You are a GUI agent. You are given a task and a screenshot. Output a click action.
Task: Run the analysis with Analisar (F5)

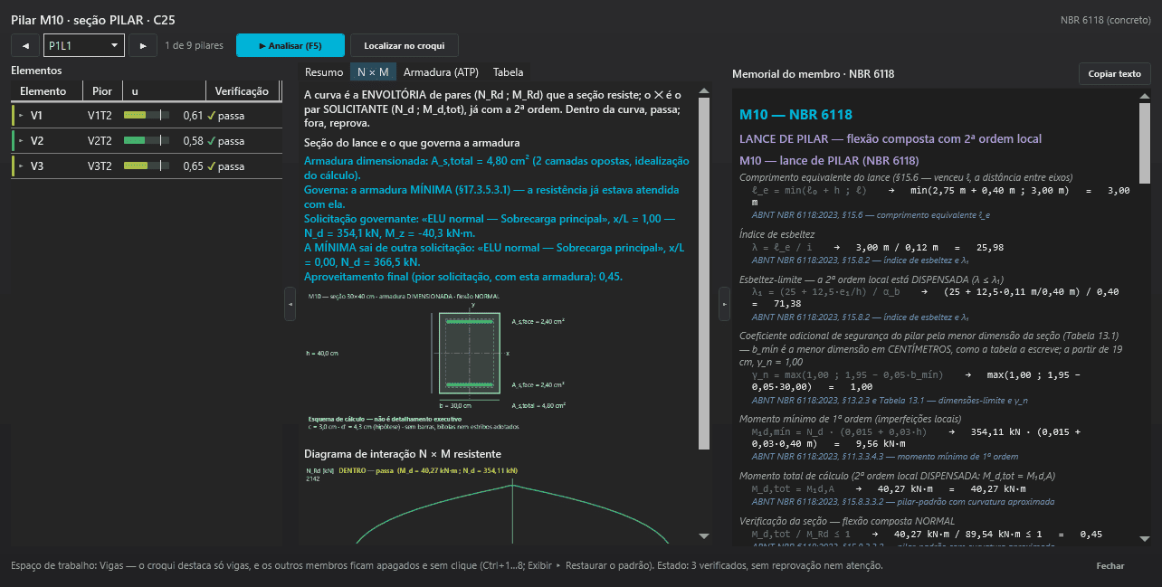[x=290, y=45]
